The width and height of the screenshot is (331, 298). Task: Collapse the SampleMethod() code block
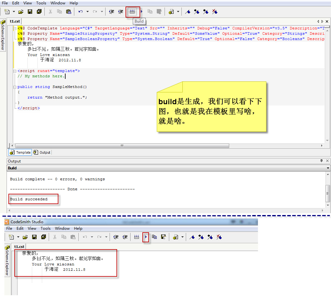pyautogui.click(x=15, y=87)
